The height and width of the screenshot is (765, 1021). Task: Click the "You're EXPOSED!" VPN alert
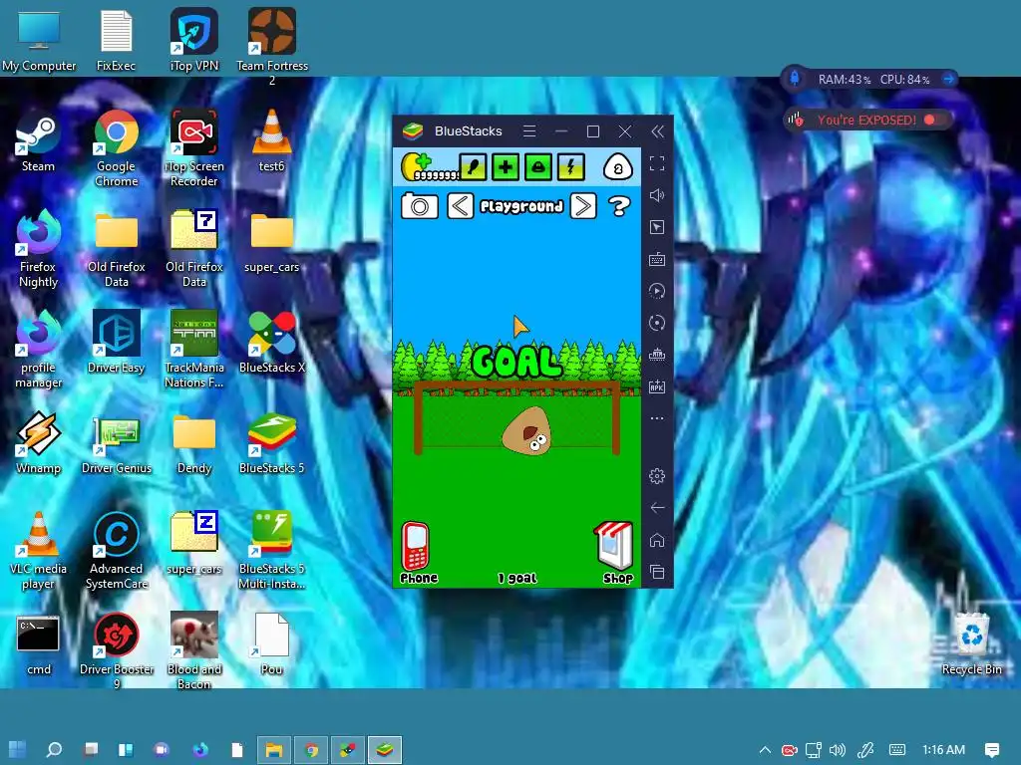pyautogui.click(x=866, y=120)
